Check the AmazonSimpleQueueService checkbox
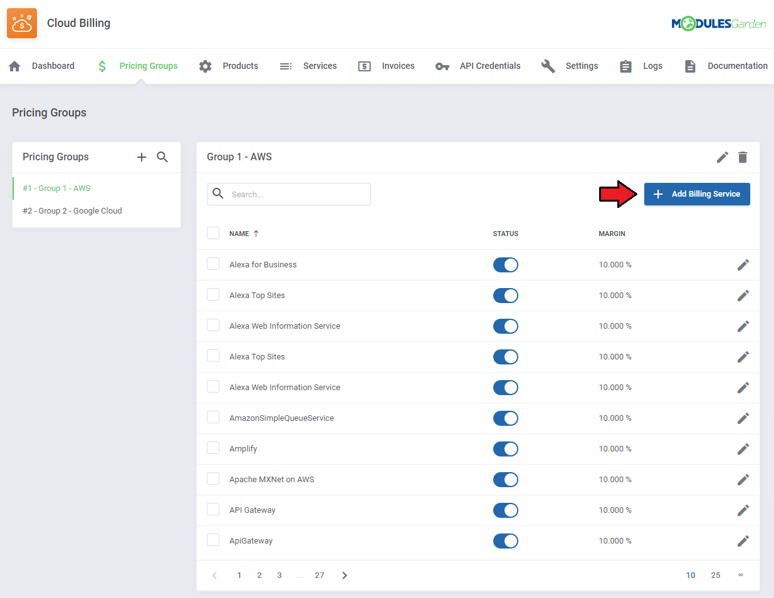774x598 pixels. click(x=213, y=417)
